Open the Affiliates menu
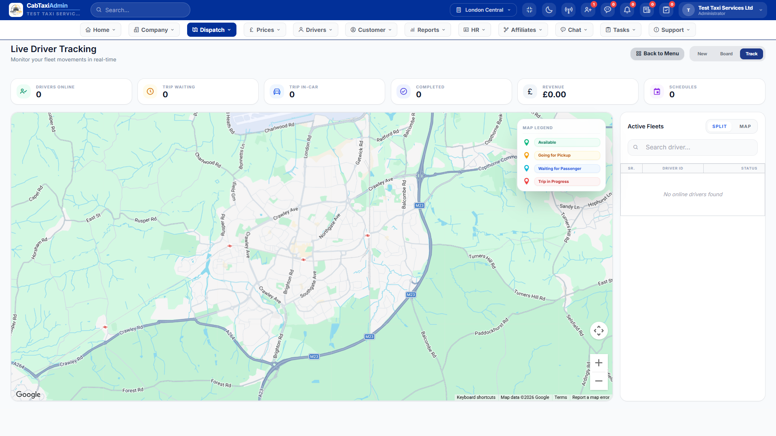 [x=523, y=30]
